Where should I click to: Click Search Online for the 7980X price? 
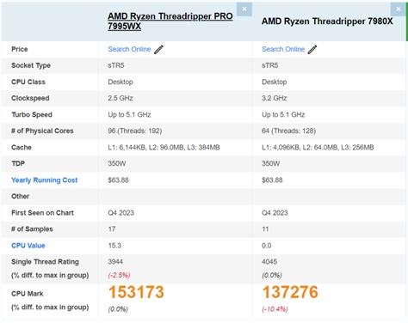point(283,49)
